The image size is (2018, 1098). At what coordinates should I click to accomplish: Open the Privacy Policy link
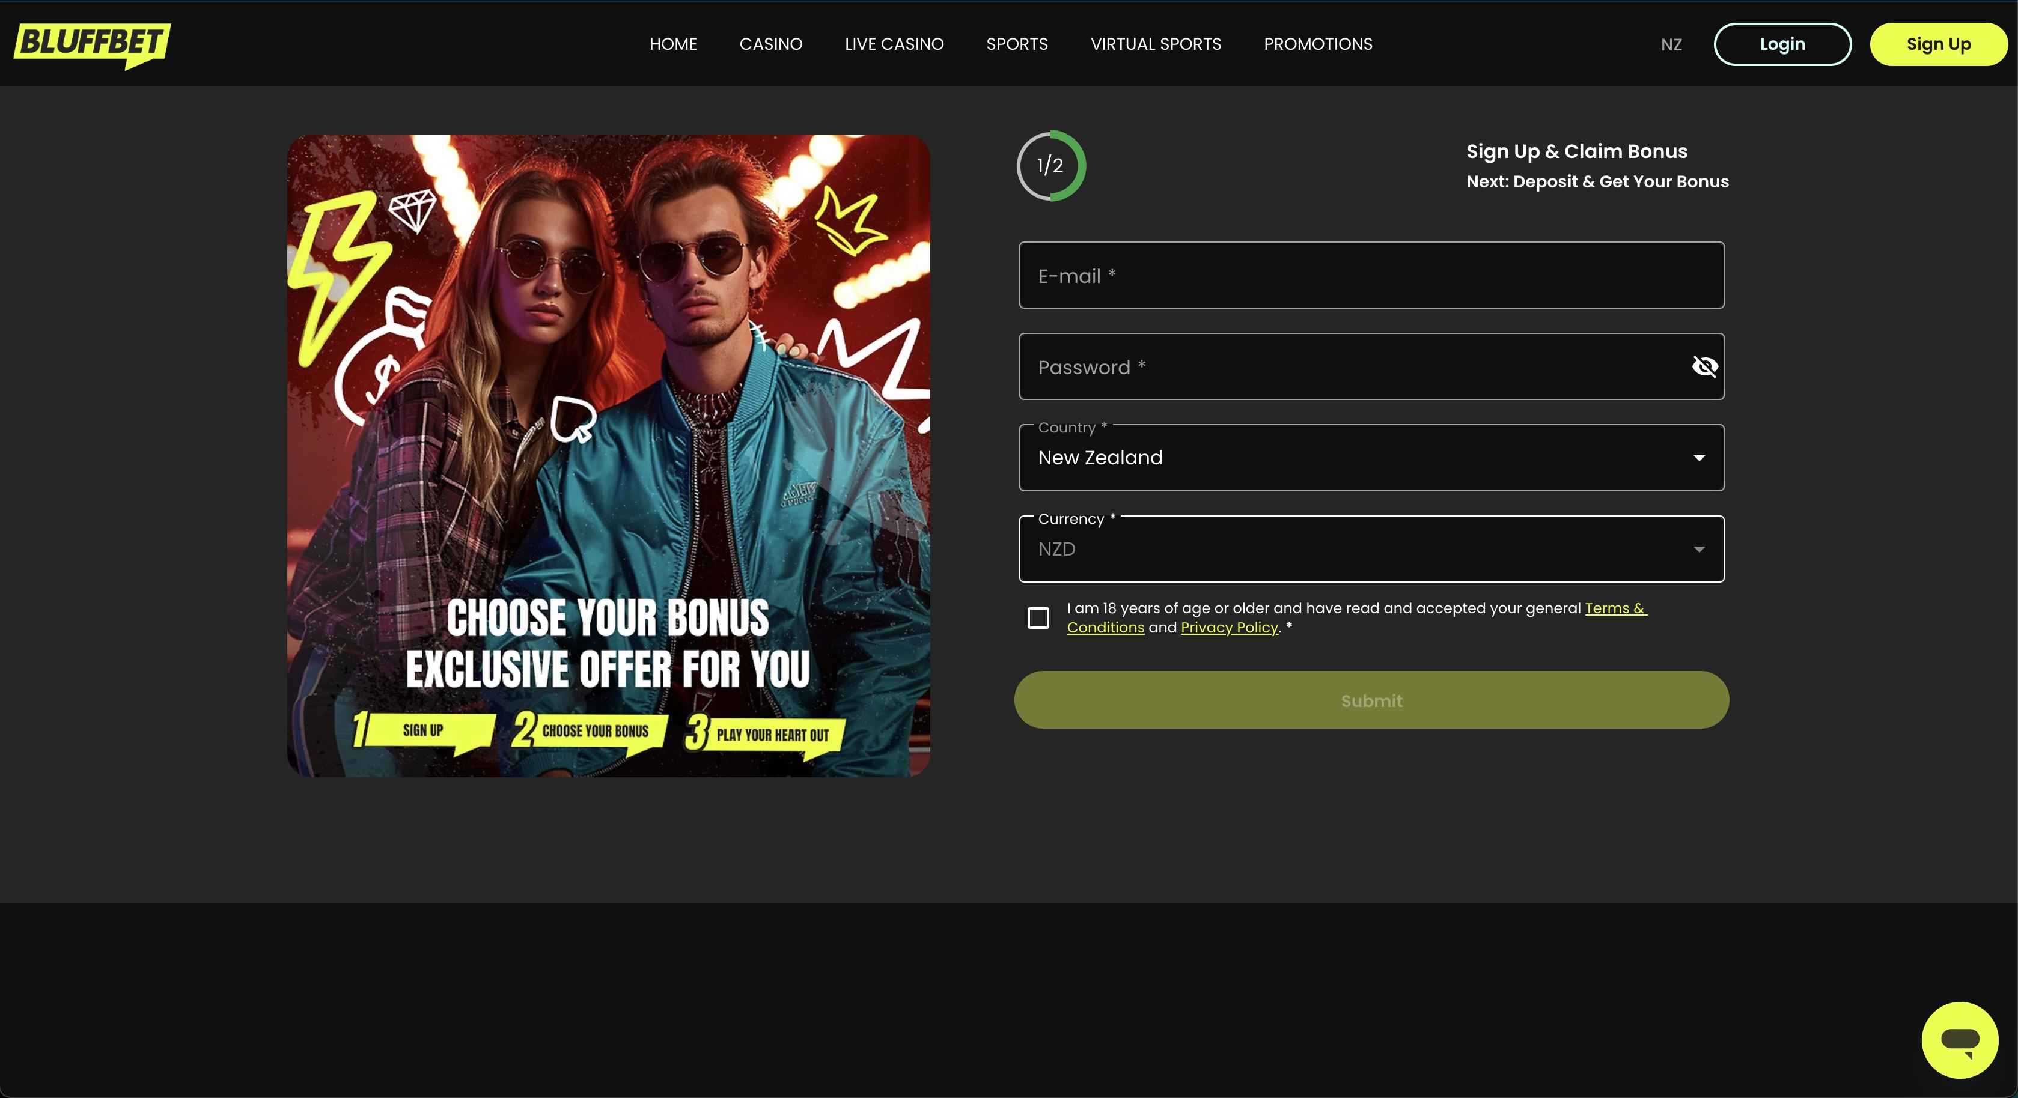(1229, 627)
